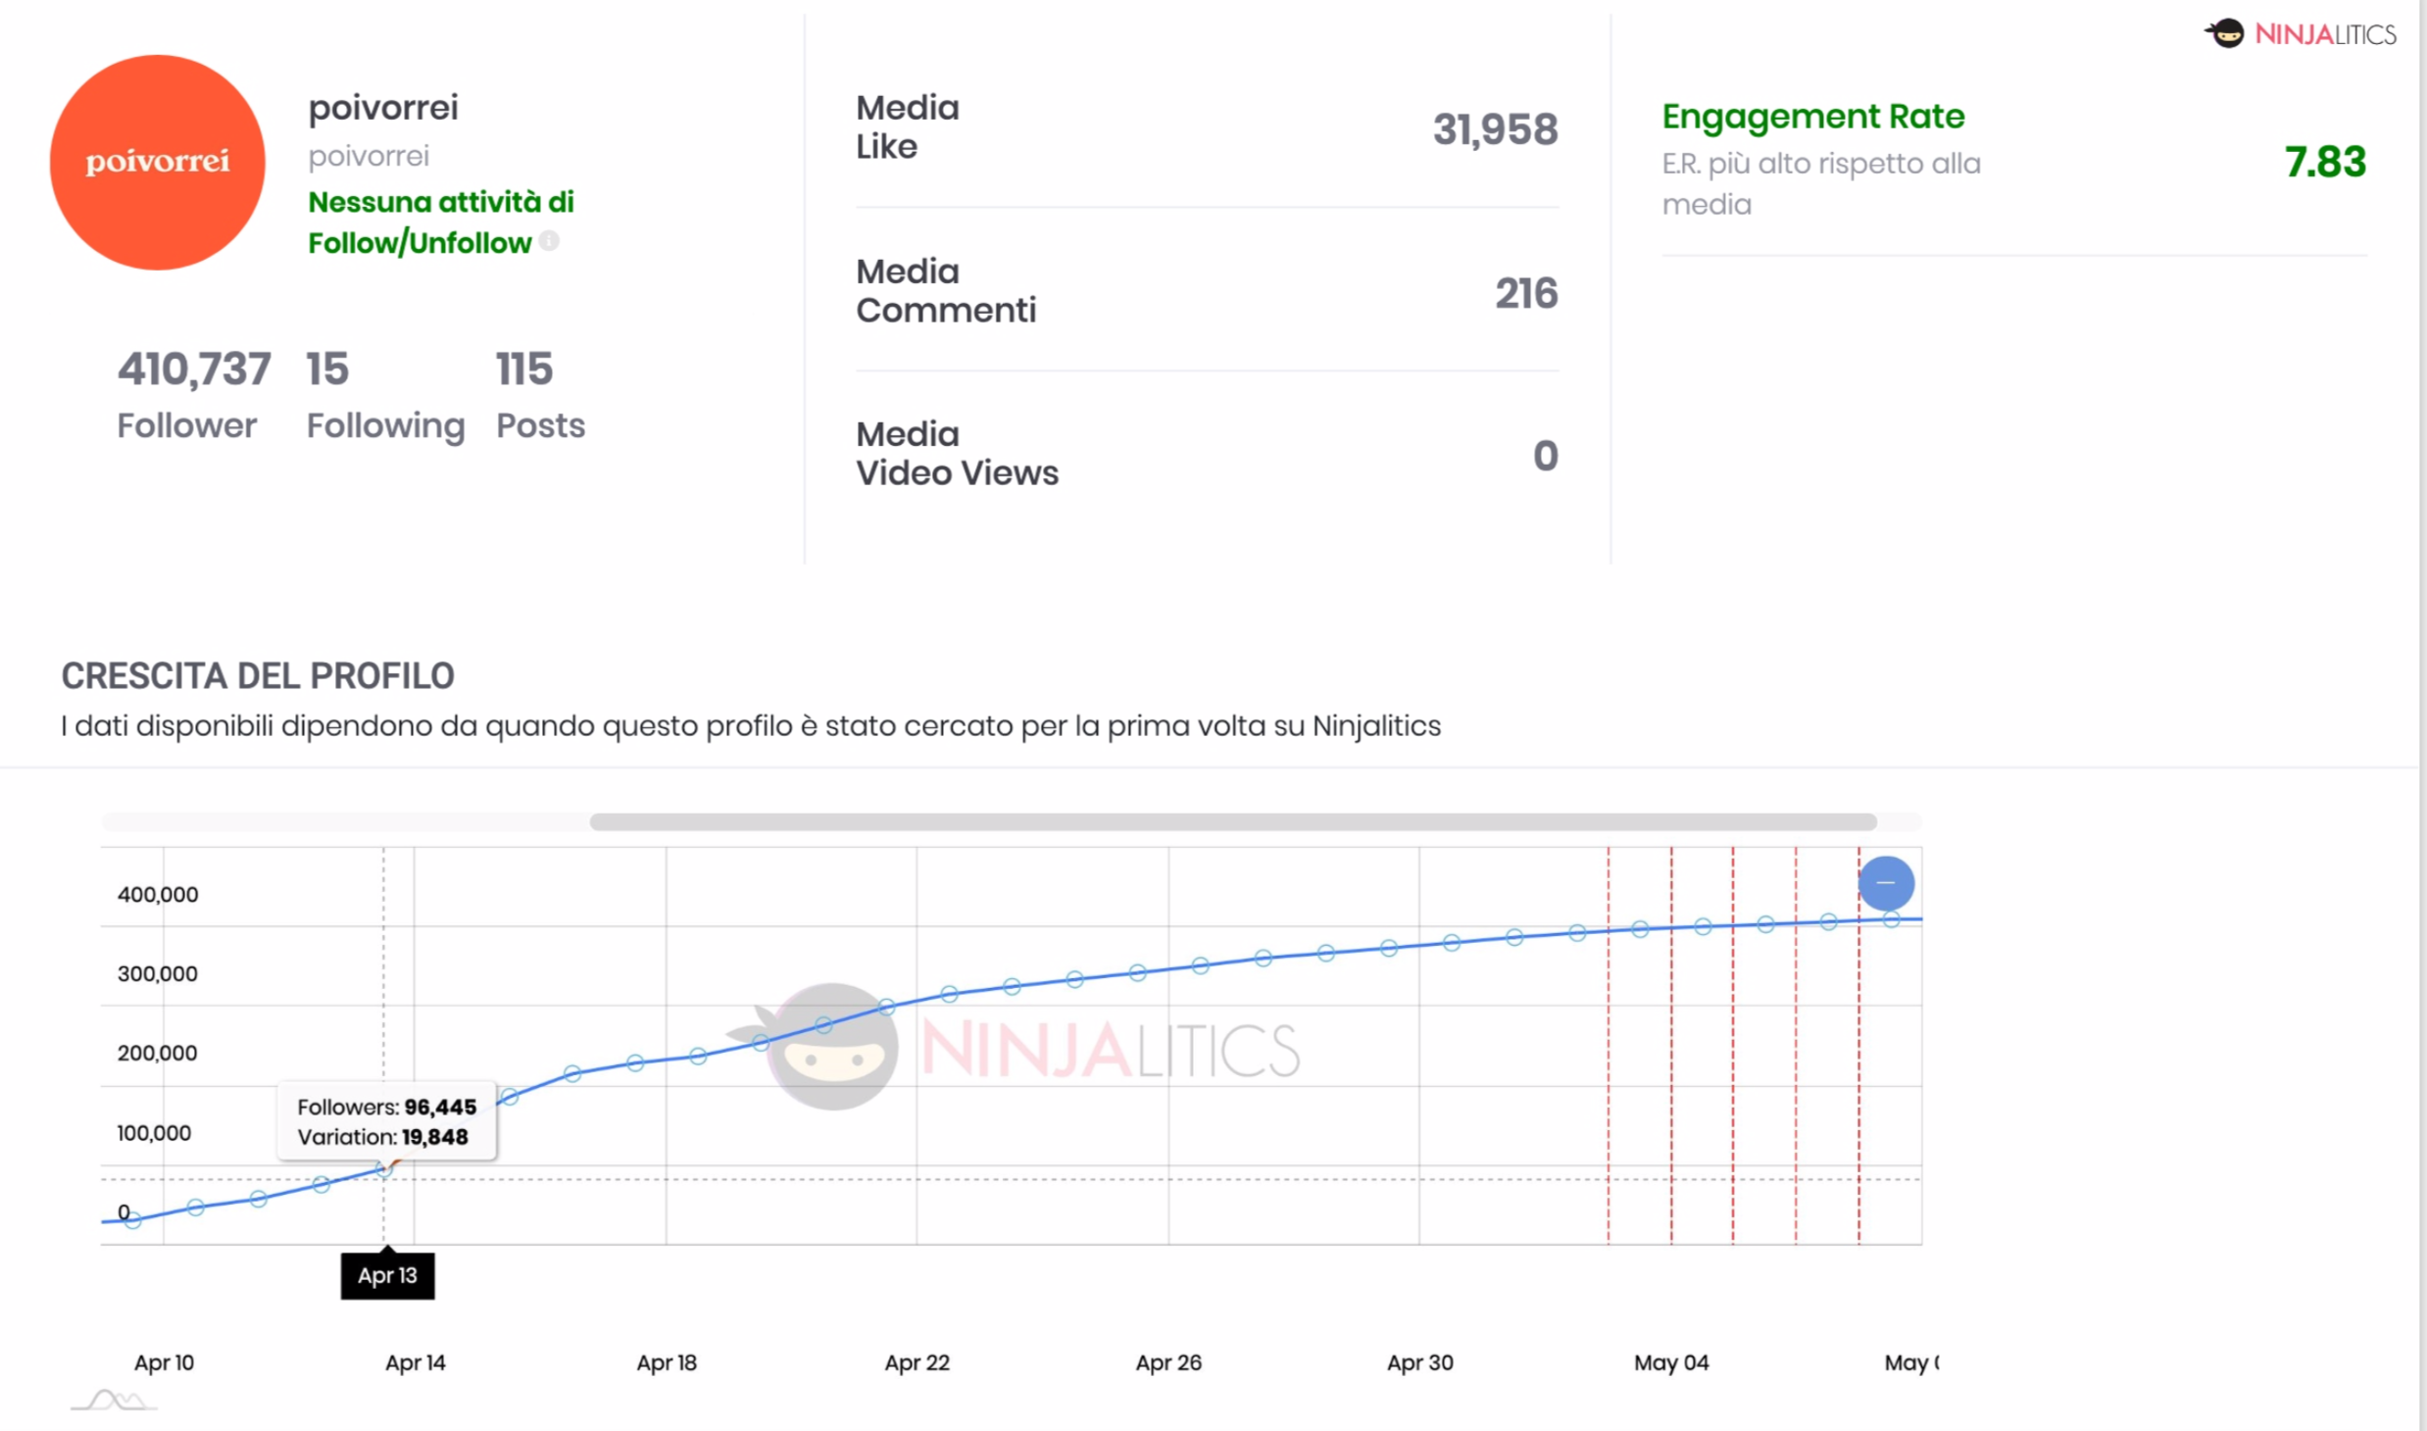Click the Media Video Views label
2427x1431 pixels.
point(958,453)
